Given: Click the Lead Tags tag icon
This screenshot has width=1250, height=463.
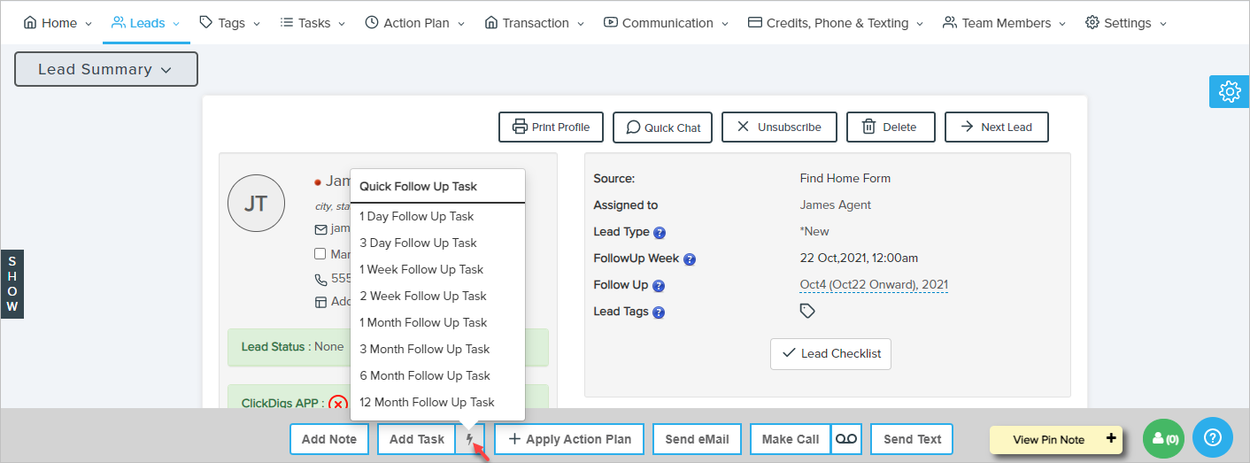Looking at the screenshot, I should coord(806,312).
